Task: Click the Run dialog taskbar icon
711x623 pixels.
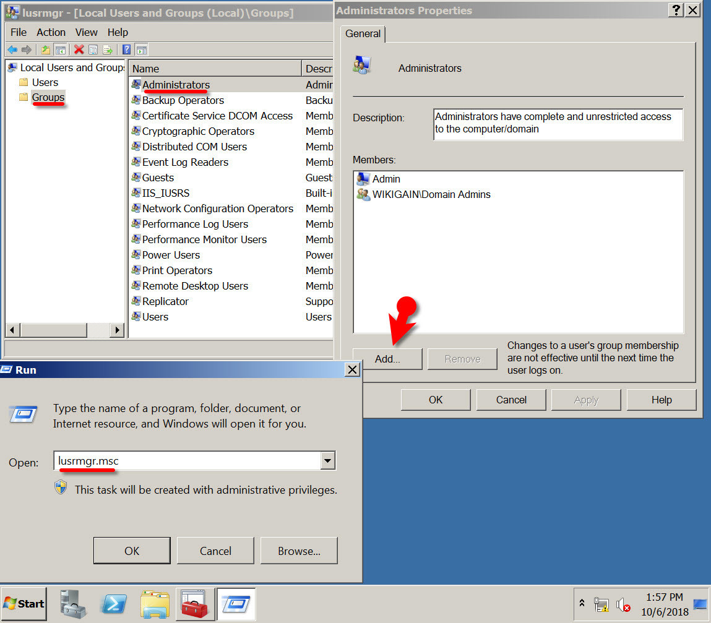Action: tap(236, 604)
